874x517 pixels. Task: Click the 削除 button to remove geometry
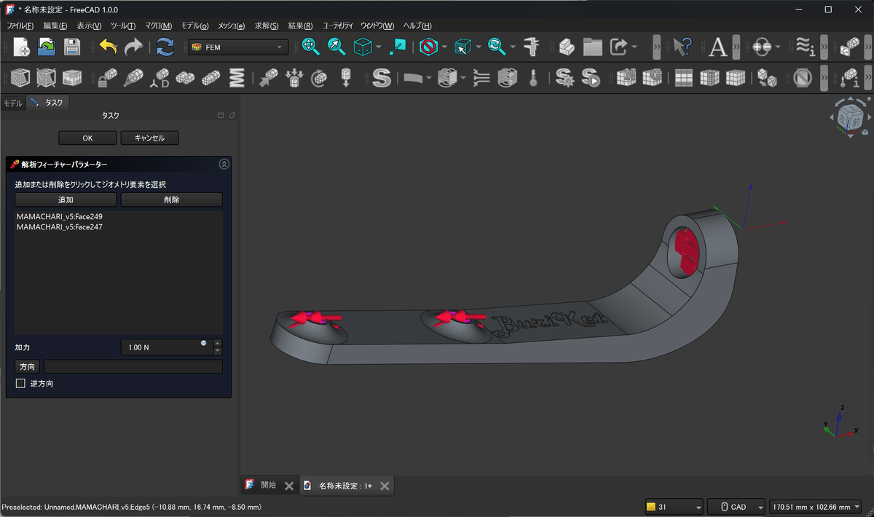172,200
